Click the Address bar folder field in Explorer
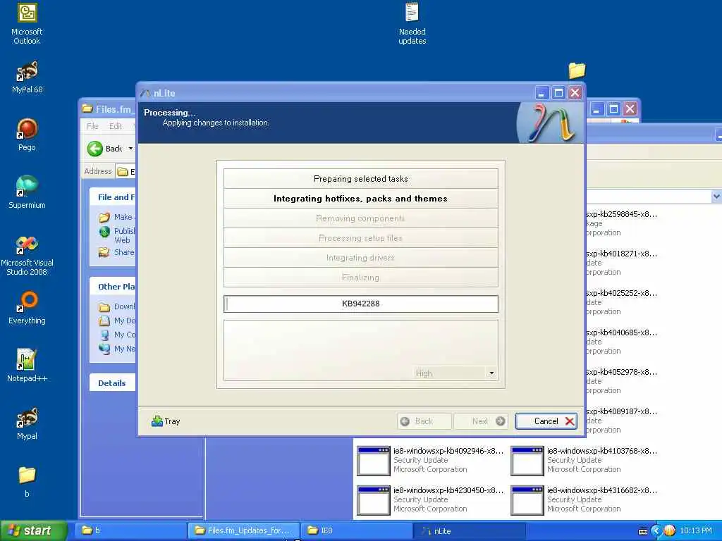The image size is (722, 541). click(x=126, y=172)
